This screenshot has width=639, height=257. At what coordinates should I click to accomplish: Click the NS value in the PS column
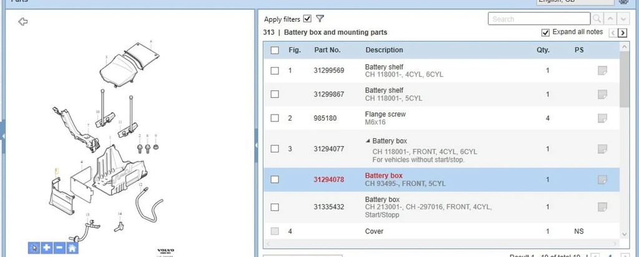578,231
